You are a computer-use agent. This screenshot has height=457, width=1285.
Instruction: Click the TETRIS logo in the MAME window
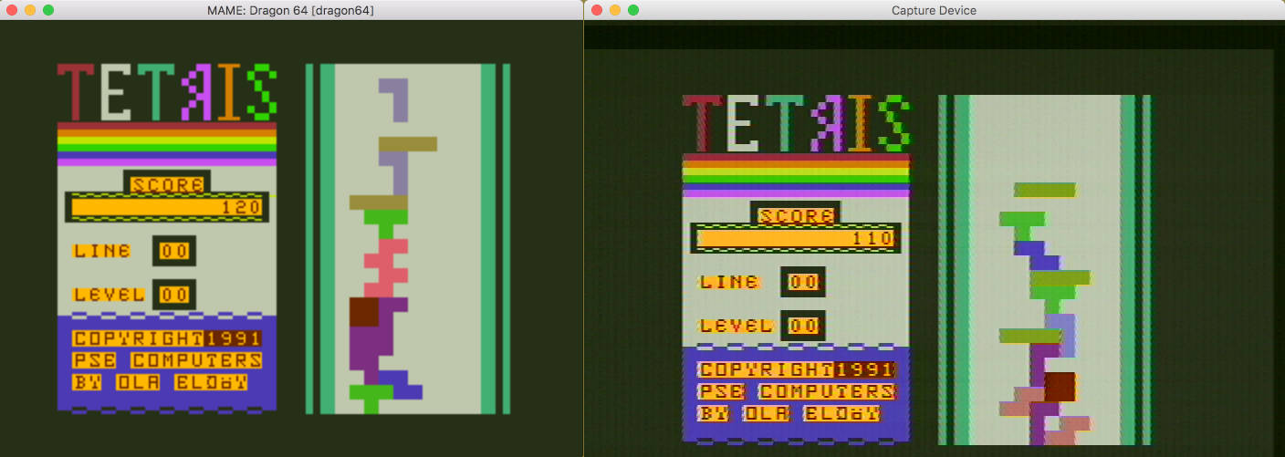(167, 92)
